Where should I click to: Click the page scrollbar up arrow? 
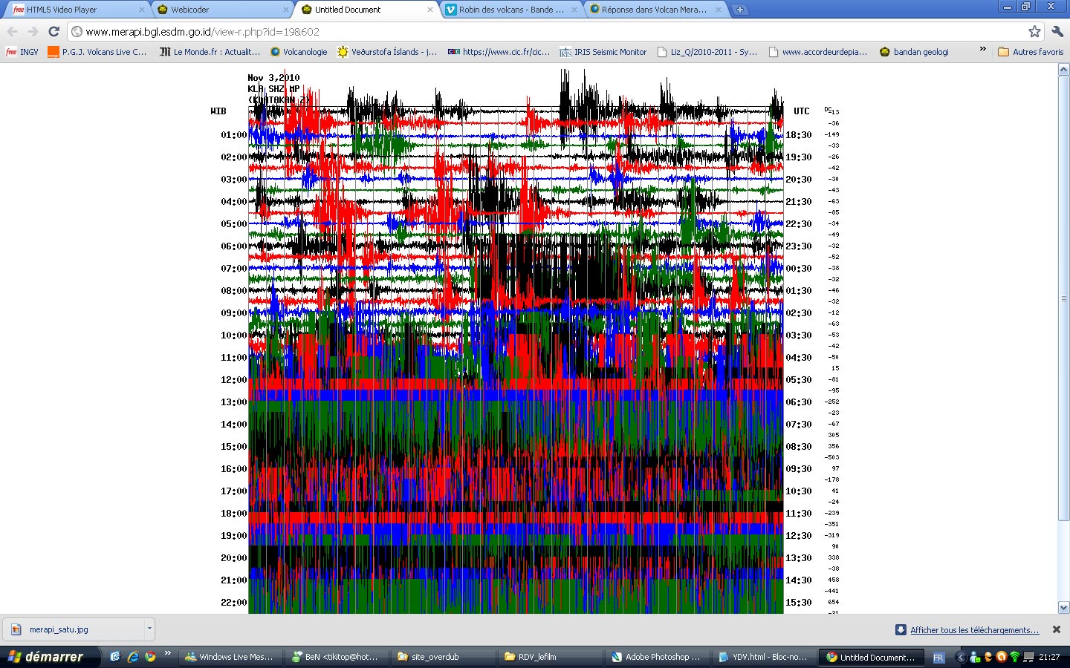[x=1063, y=70]
